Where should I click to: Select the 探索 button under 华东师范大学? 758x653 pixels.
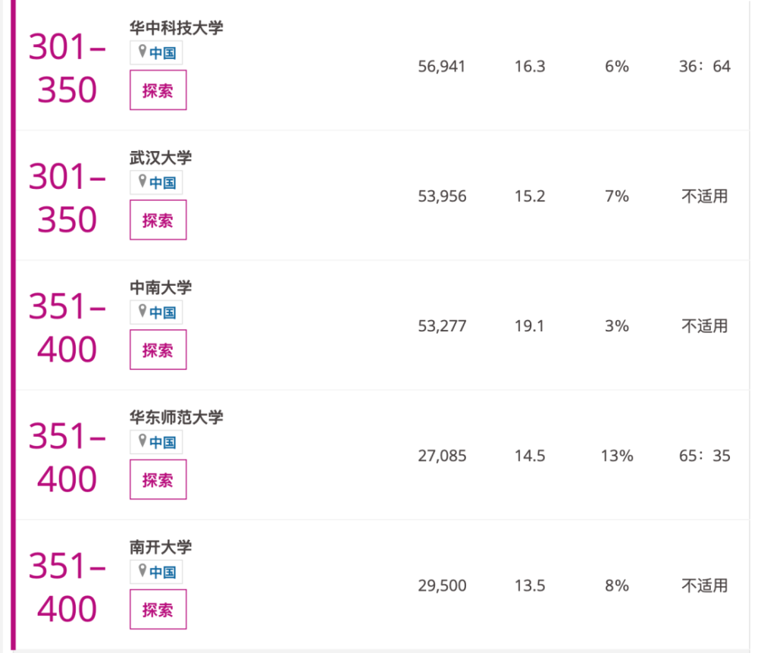[x=158, y=479]
